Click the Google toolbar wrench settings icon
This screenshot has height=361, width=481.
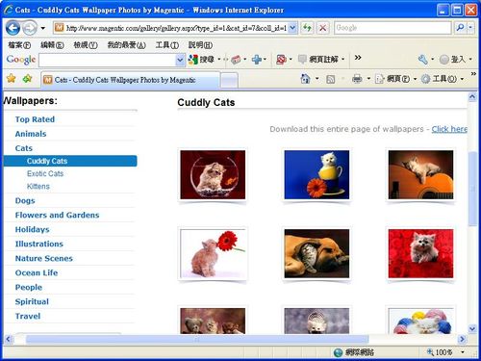[x=423, y=60]
